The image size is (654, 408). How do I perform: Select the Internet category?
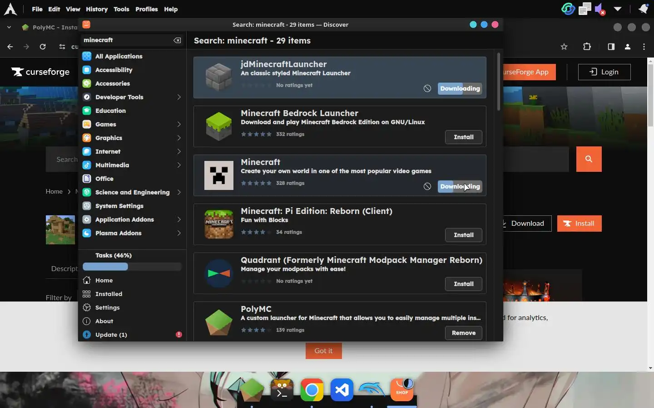pos(132,151)
